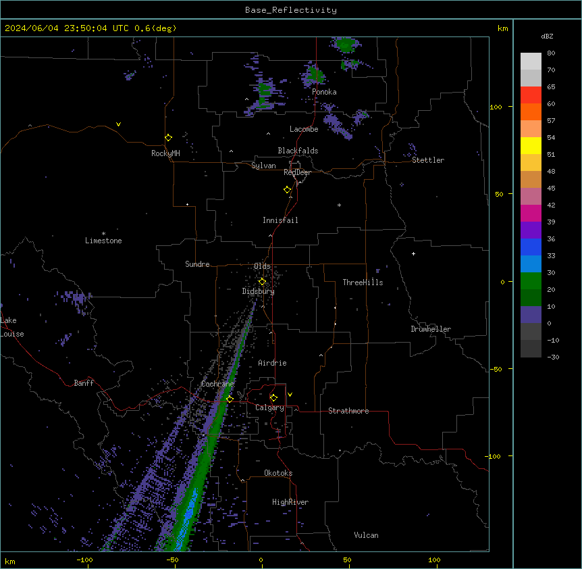Click the yellow V marker east of Calgary
The image size is (582, 569).
point(290,395)
